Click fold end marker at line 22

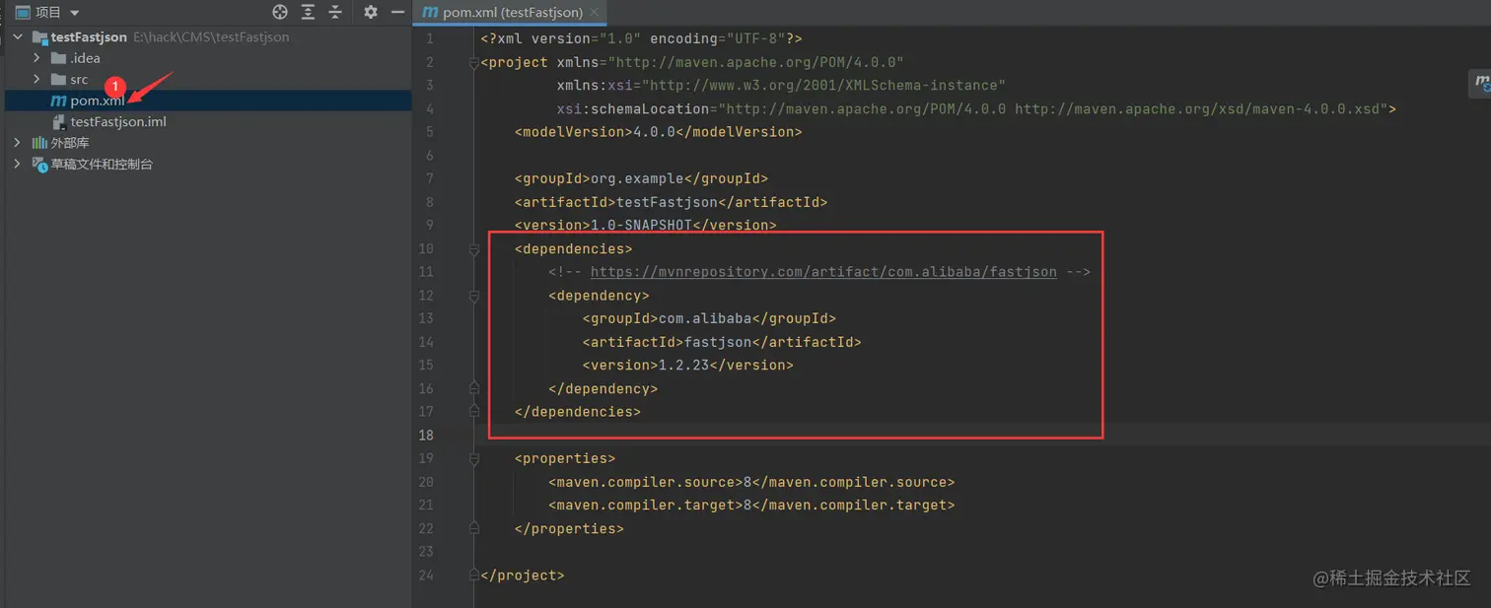coord(474,528)
